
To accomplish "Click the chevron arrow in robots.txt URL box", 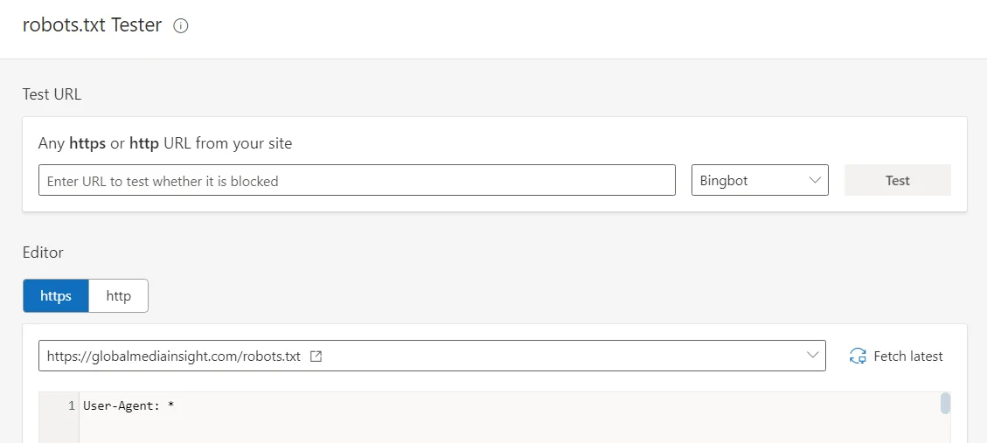I will coord(813,356).
